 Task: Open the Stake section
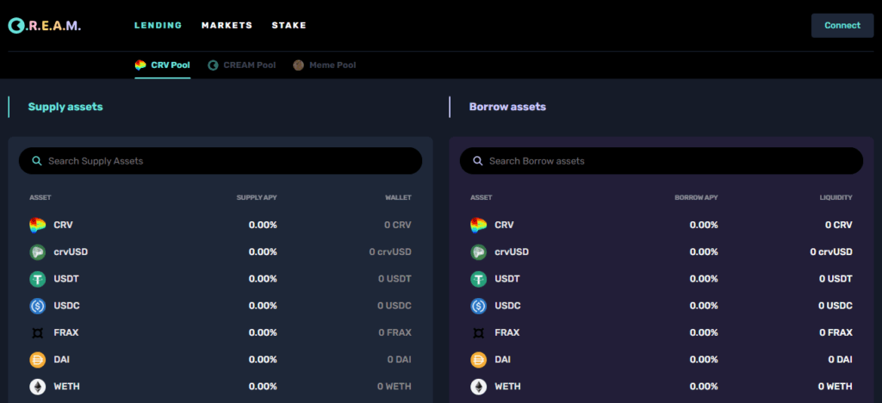click(x=289, y=25)
